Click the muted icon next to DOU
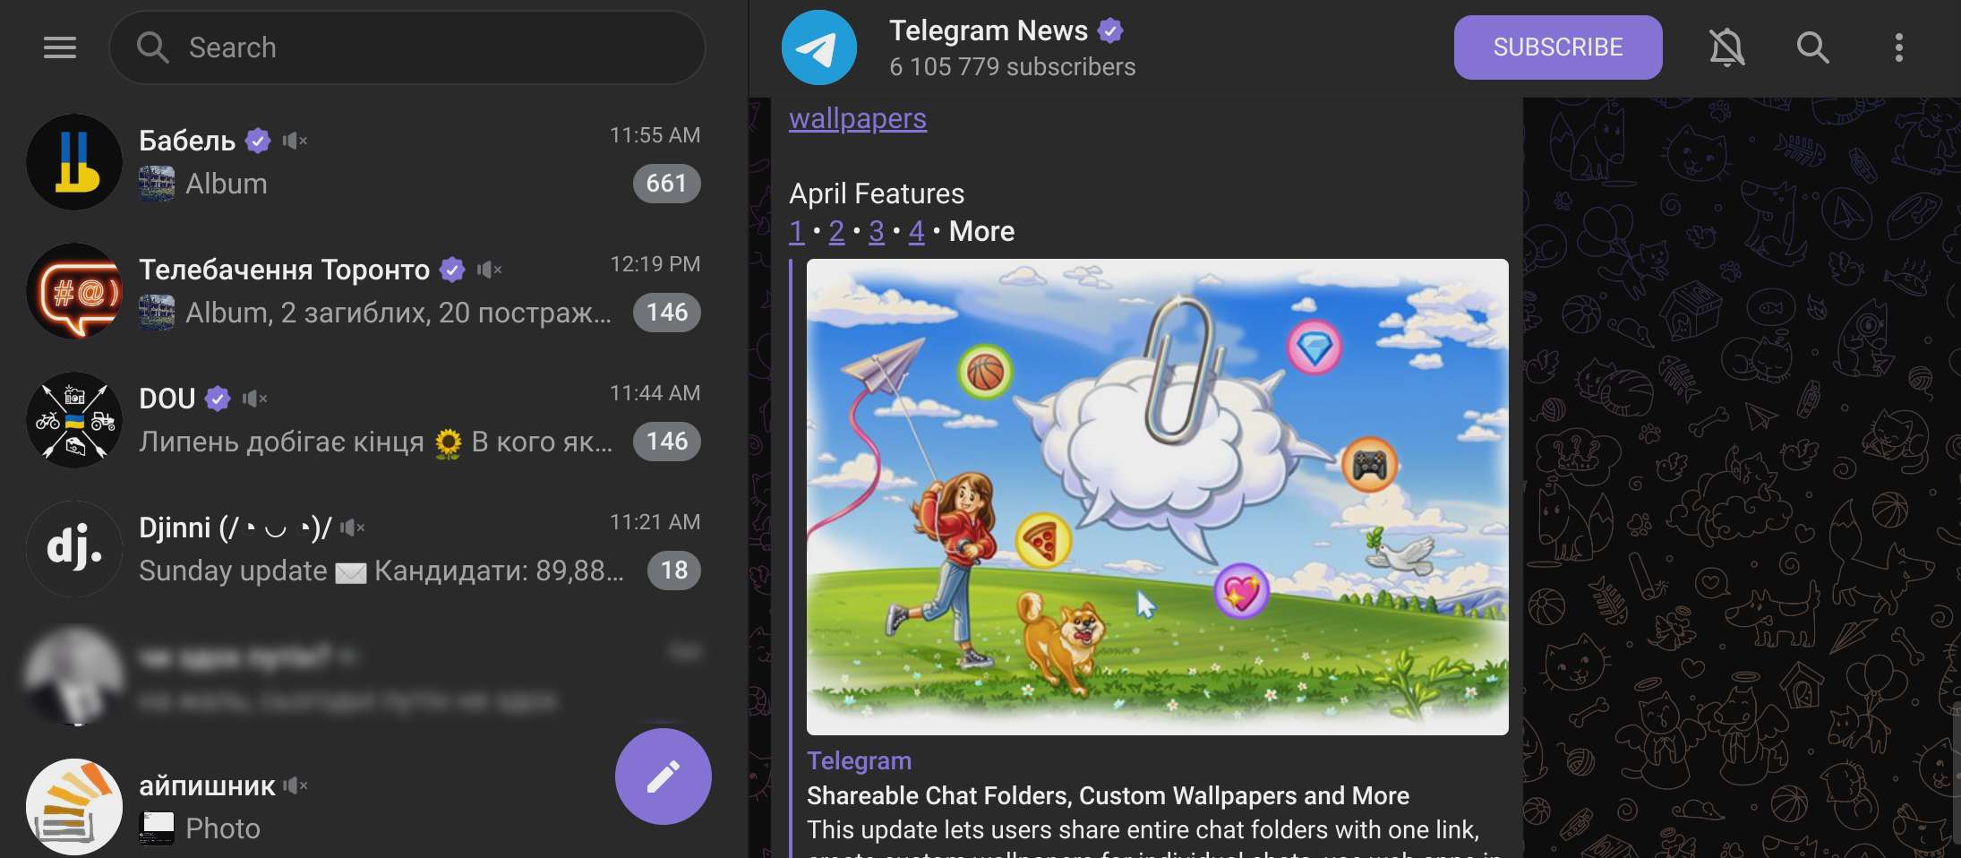The height and width of the screenshot is (858, 1961). [x=255, y=399]
